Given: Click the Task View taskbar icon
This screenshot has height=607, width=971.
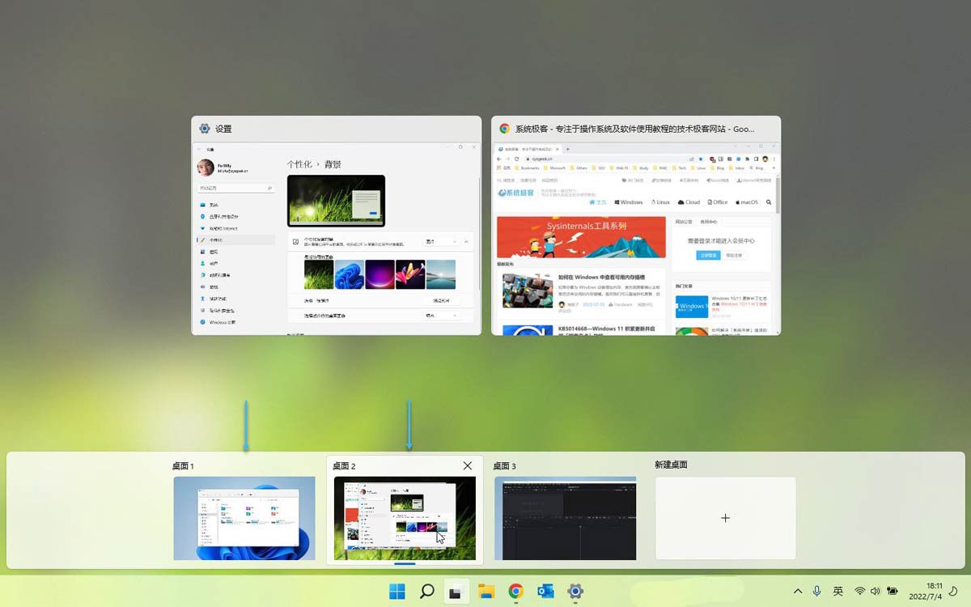Looking at the screenshot, I should tap(456, 592).
